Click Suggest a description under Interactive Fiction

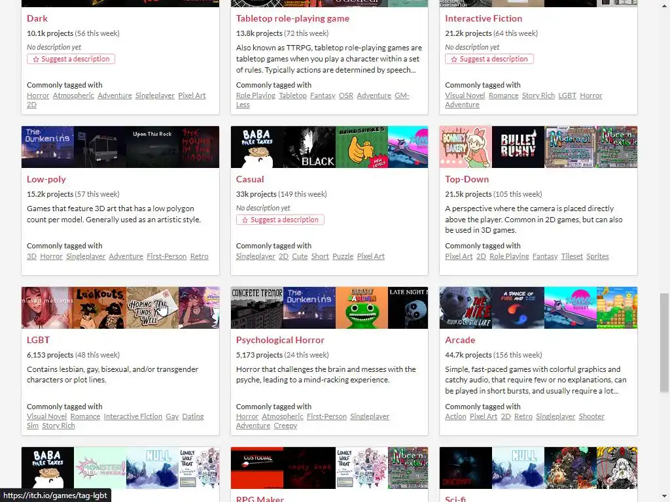pyautogui.click(x=489, y=59)
